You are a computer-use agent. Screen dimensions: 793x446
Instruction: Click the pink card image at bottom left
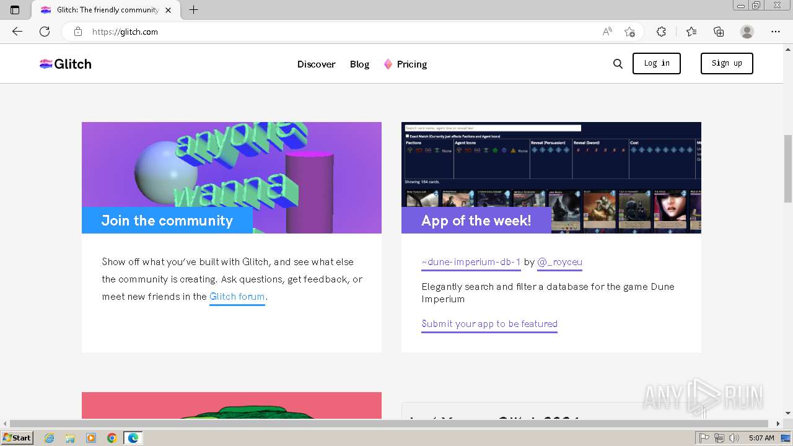click(232, 405)
